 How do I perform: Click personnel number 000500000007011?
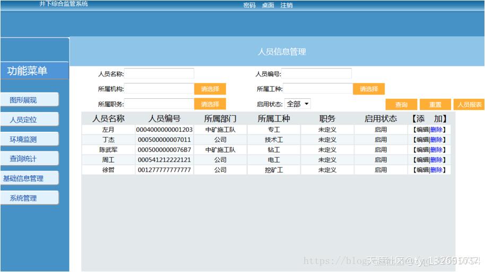tap(164, 140)
